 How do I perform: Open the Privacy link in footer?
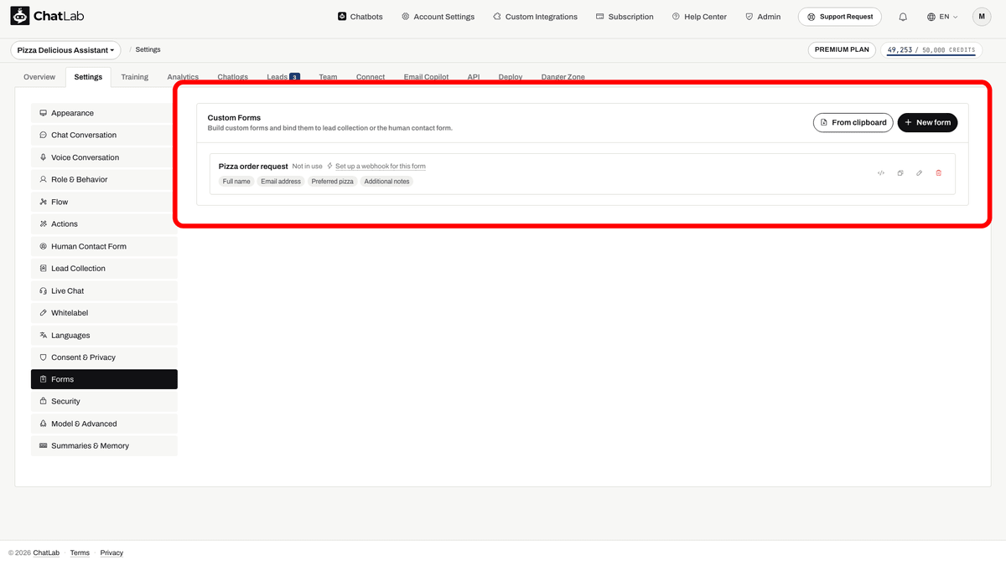pyautogui.click(x=111, y=553)
